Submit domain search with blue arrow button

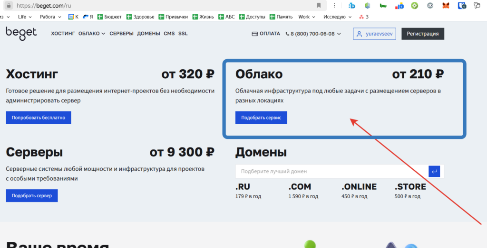tap(434, 171)
